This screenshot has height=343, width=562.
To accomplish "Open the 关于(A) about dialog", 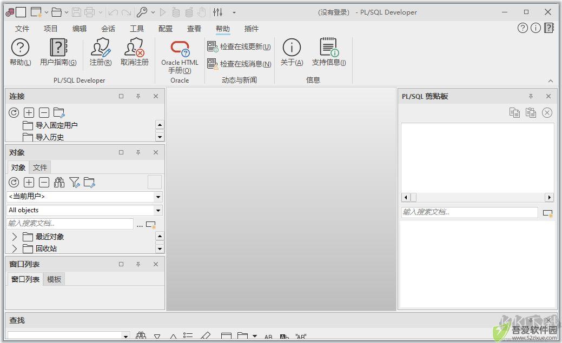I will [x=292, y=52].
